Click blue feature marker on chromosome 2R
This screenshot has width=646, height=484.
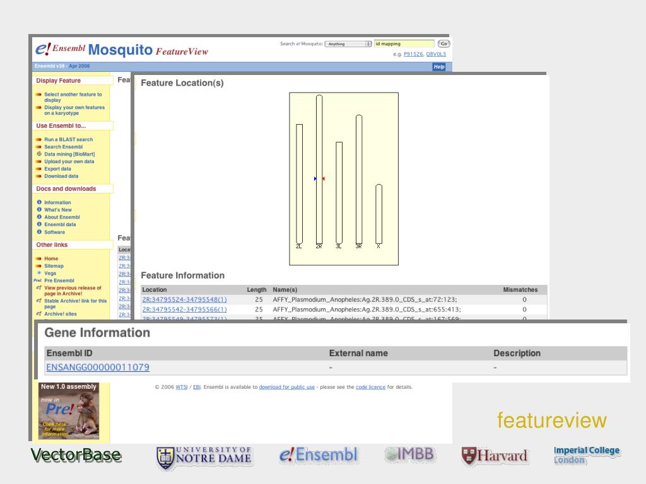pos(315,178)
